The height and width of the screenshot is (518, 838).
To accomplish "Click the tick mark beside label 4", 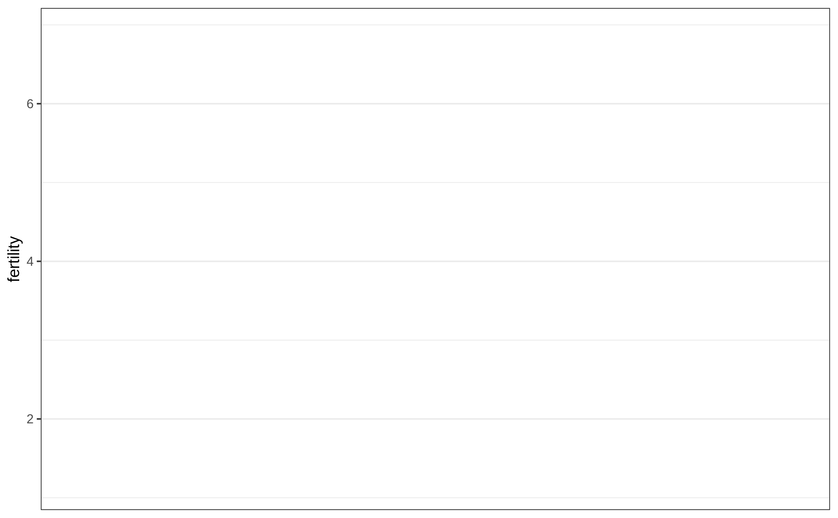I will click(39, 261).
